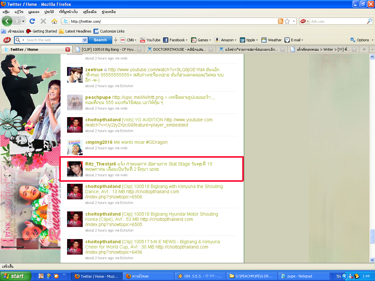Open pupe - Notepad from the taskbar
The image size is (375, 281).
303,276
